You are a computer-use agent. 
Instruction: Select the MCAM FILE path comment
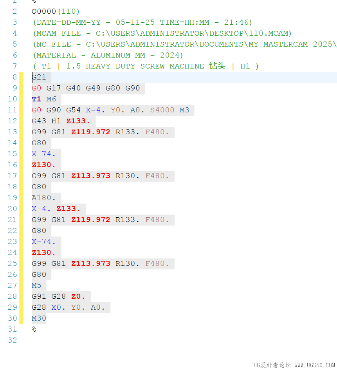(x=157, y=33)
